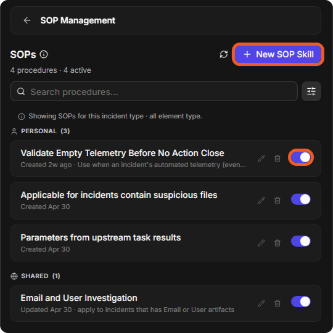Go back using the arrow beside SOP Management
This screenshot has width=333, height=333.
[27, 20]
